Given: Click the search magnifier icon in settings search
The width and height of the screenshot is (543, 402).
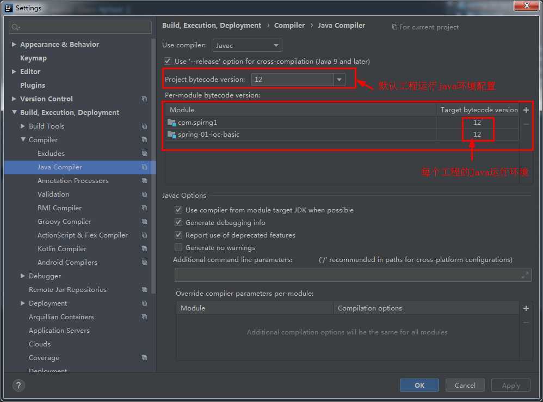Looking at the screenshot, I should [x=16, y=27].
